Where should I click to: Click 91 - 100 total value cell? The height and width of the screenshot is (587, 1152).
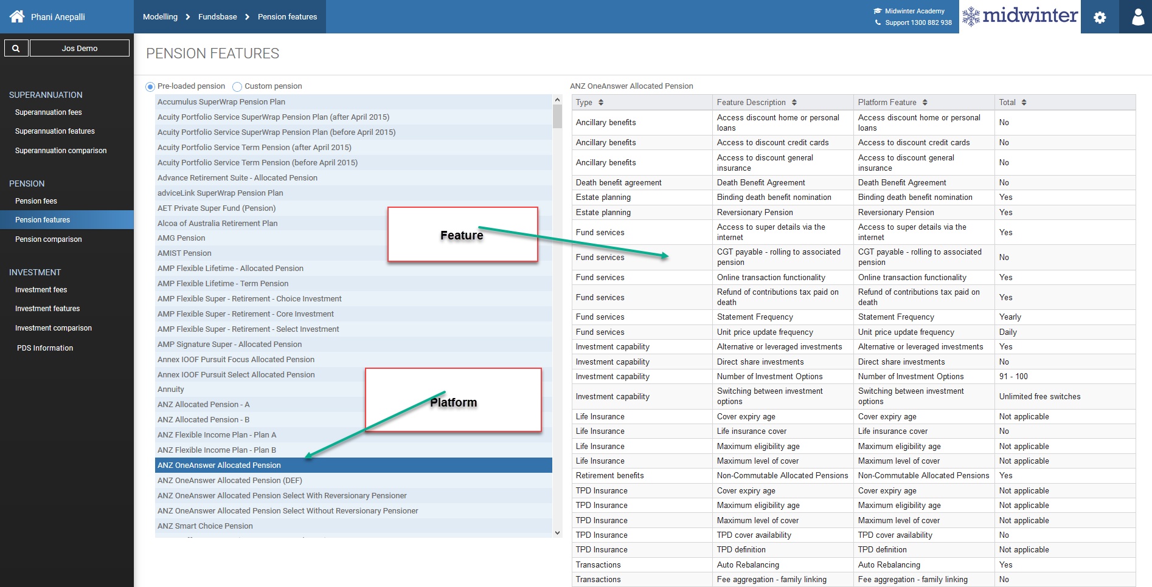click(x=1065, y=377)
